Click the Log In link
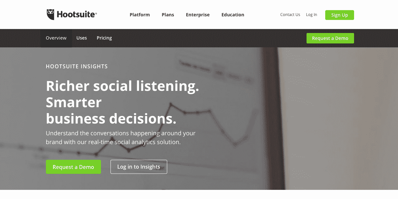This screenshot has height=199, width=398. (311, 15)
